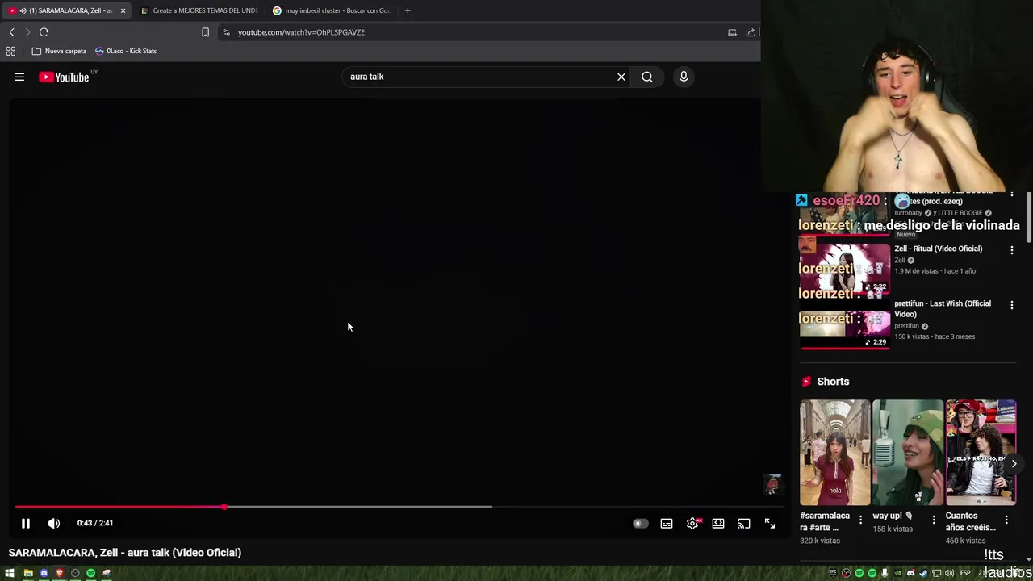Mute the video volume speaker
The height and width of the screenshot is (581, 1033).
[x=54, y=523]
